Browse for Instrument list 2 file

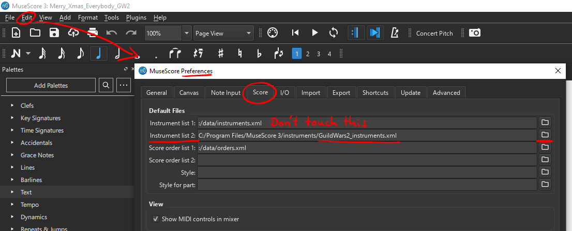coord(545,135)
